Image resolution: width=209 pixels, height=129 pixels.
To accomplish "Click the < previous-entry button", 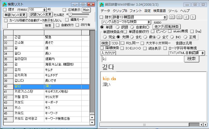I will [186, 17].
